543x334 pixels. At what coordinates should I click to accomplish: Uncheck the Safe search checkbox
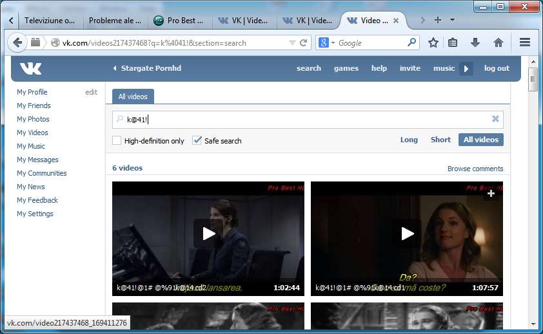197,140
